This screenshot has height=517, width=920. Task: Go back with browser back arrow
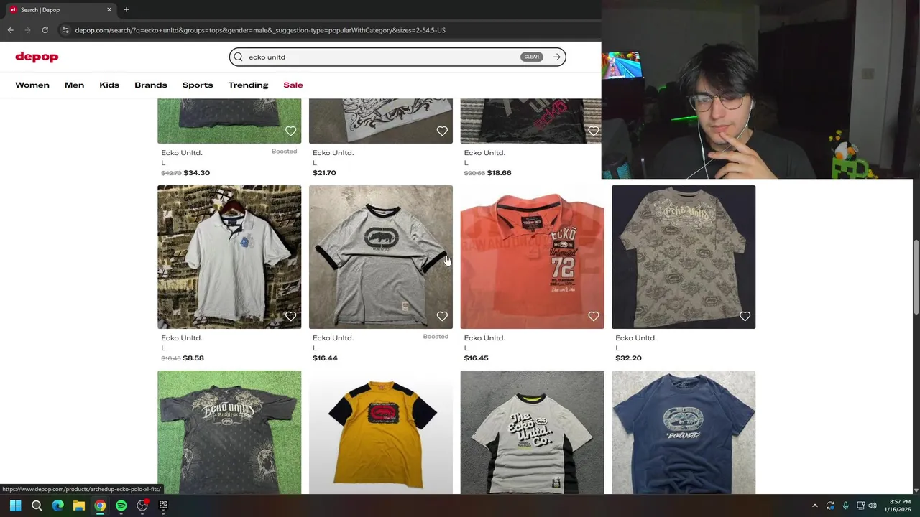point(10,30)
